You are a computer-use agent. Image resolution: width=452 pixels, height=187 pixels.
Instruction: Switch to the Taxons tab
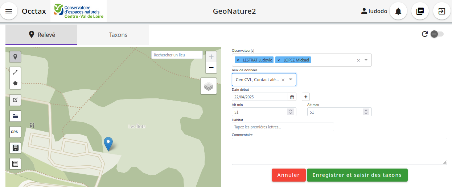tap(118, 35)
